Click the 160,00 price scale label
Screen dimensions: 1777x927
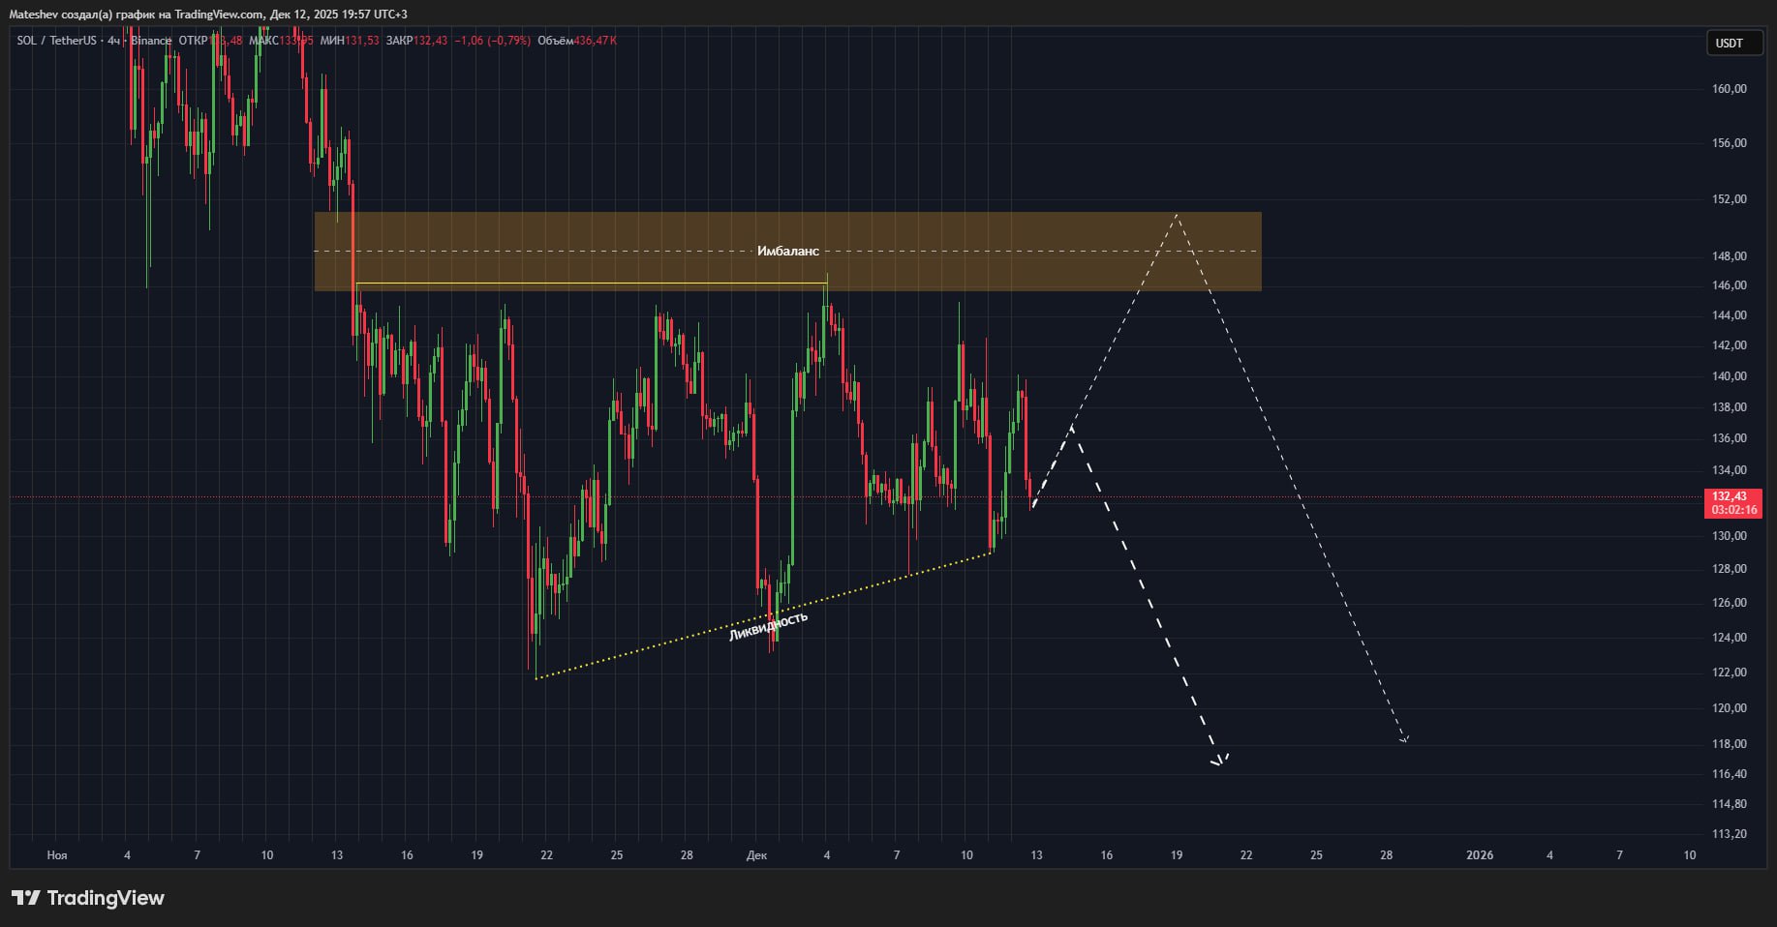click(1729, 89)
